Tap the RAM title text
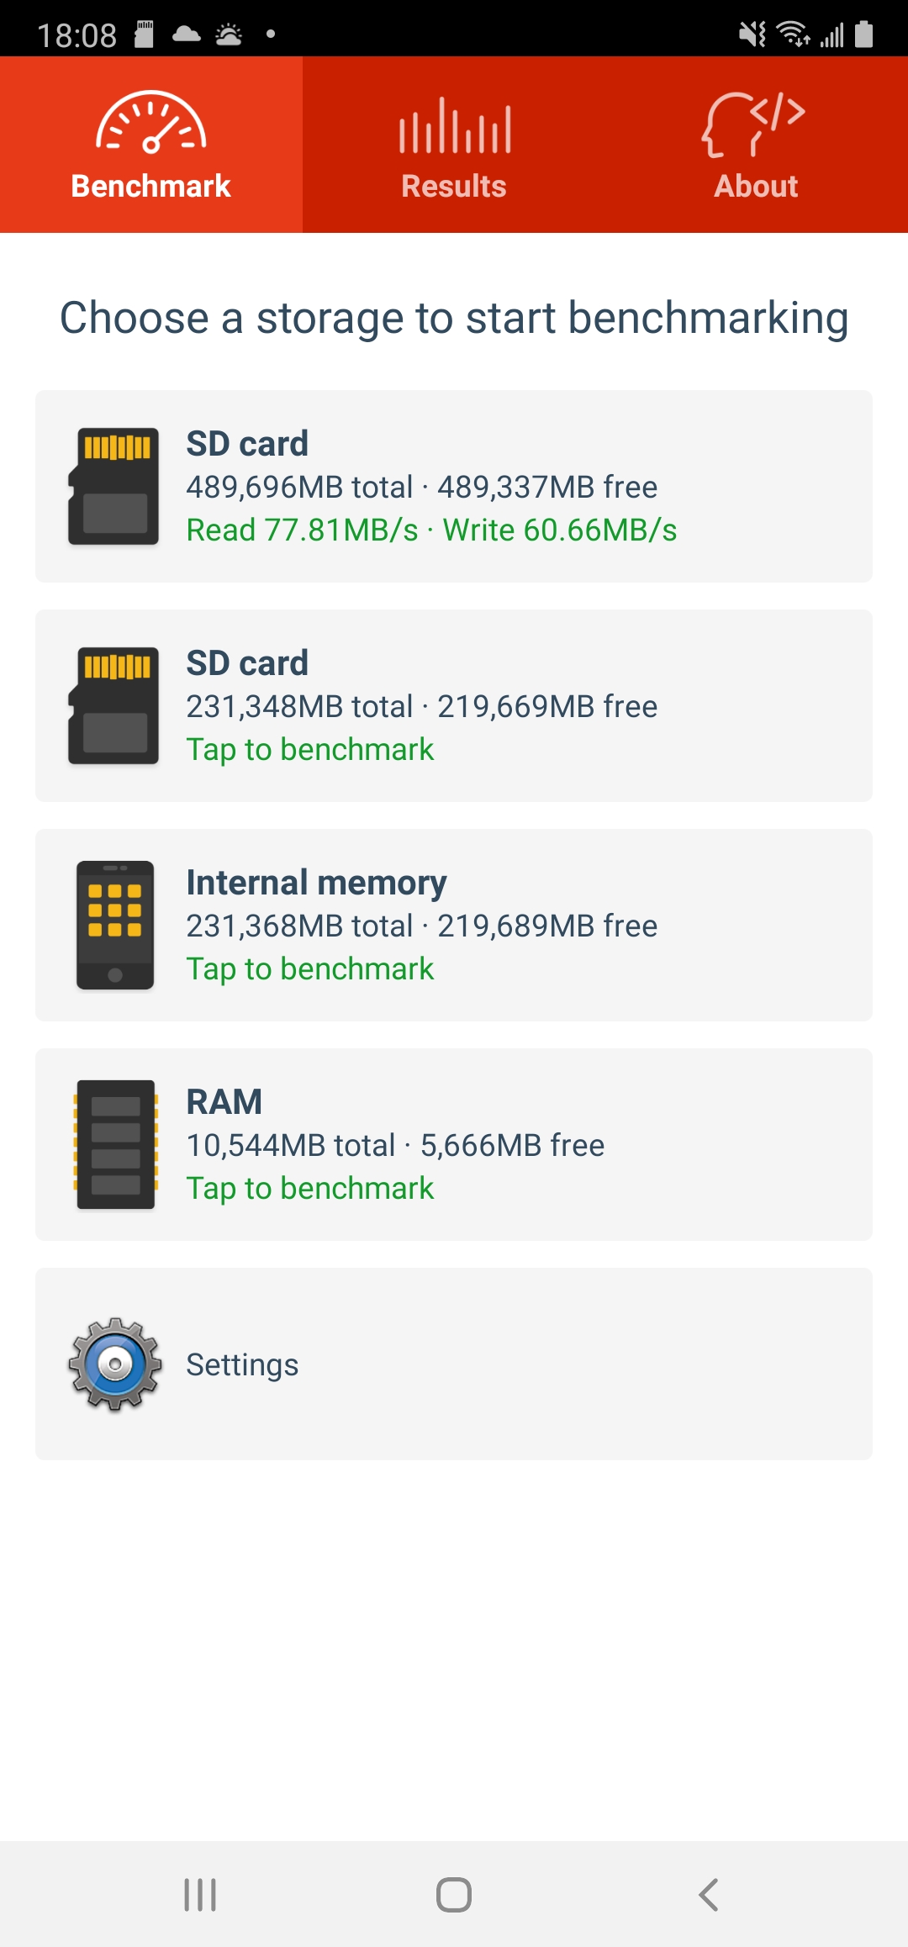Viewport: 908px width, 1947px height. point(224,1101)
